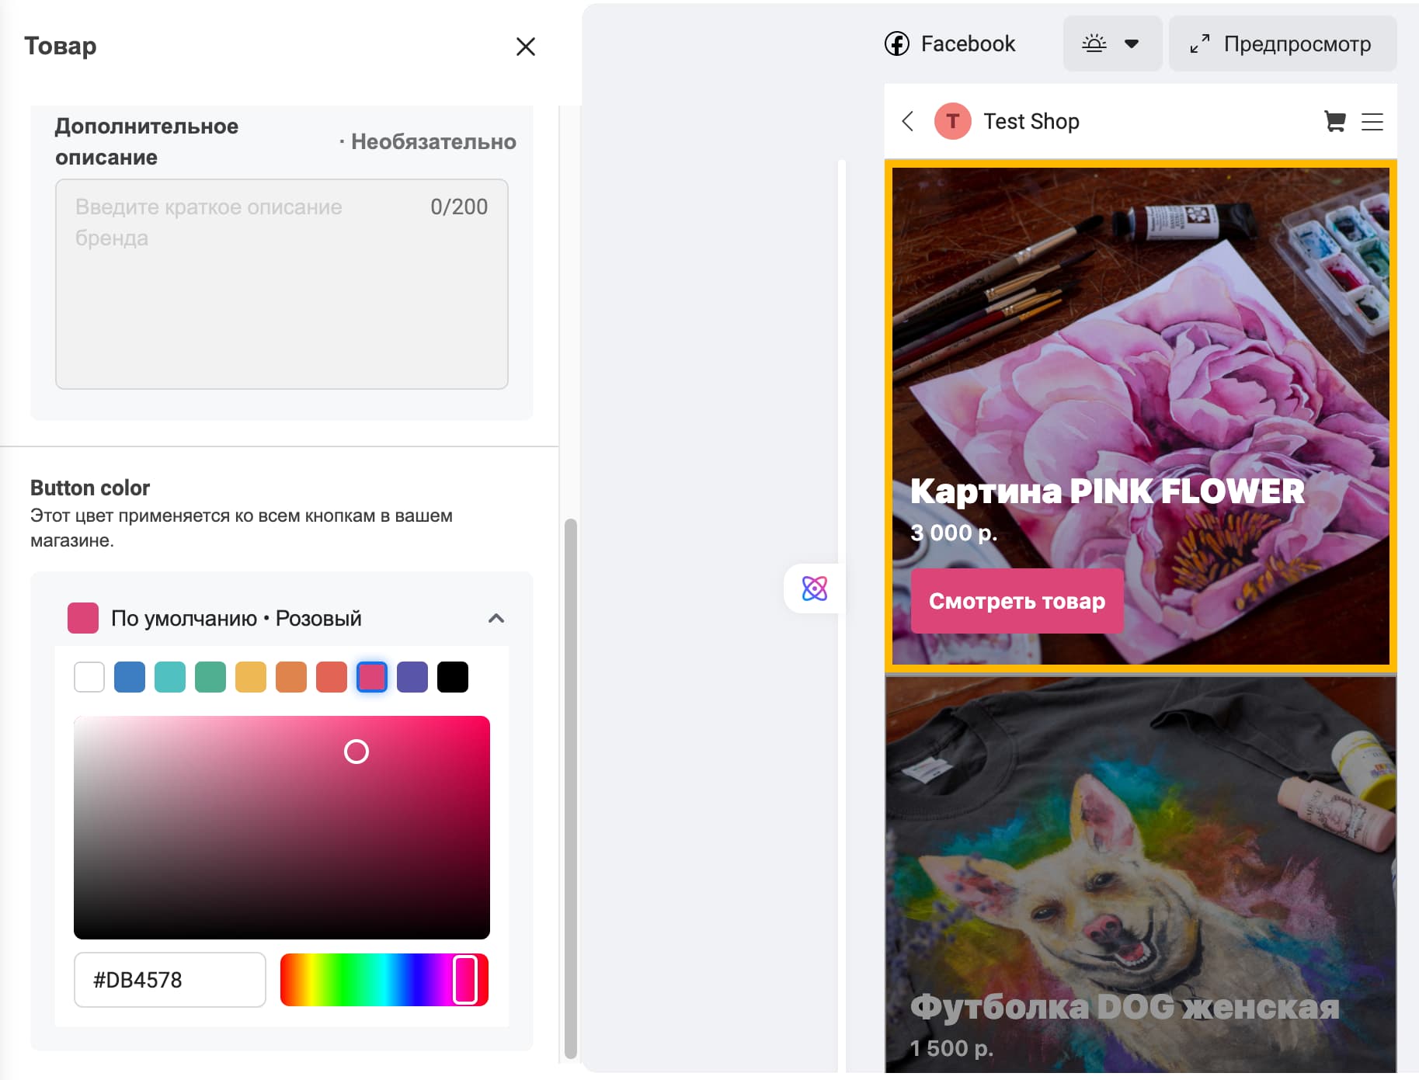Click the Test Shop avatar
Viewport: 1419px width, 1080px height.
(x=952, y=121)
